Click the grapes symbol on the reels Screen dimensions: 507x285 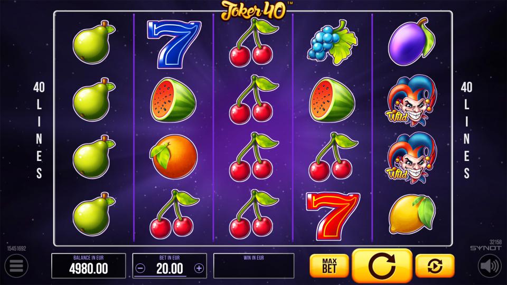click(x=332, y=42)
